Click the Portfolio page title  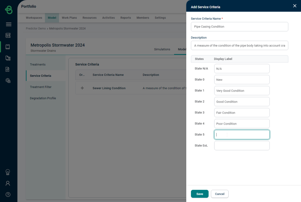pos(28,6)
